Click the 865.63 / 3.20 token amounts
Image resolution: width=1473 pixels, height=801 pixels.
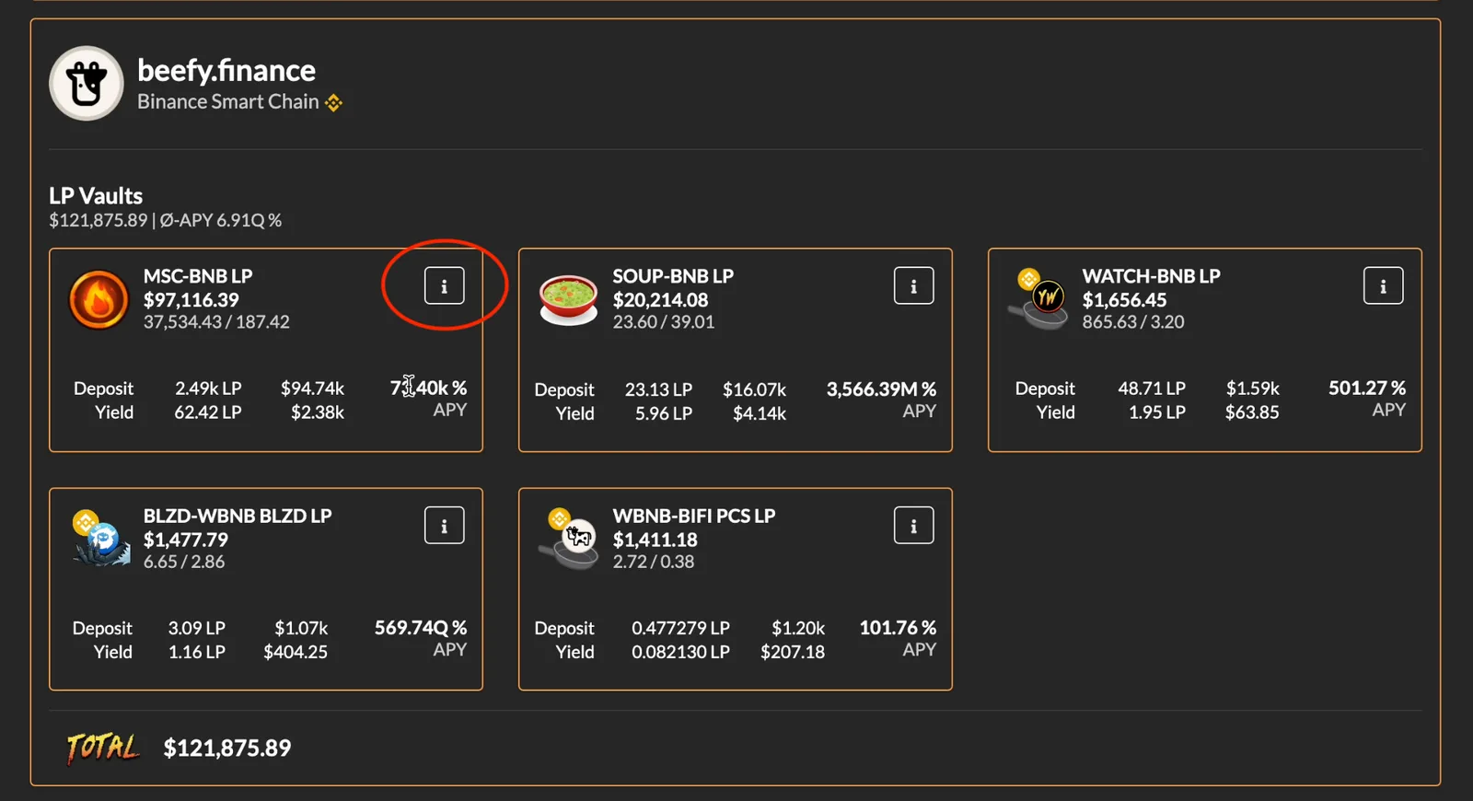point(1133,321)
